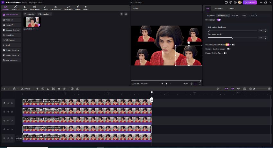The height and width of the screenshot is (148, 273).
Task: Click the Exporter button
Action: [x=250, y=2]
